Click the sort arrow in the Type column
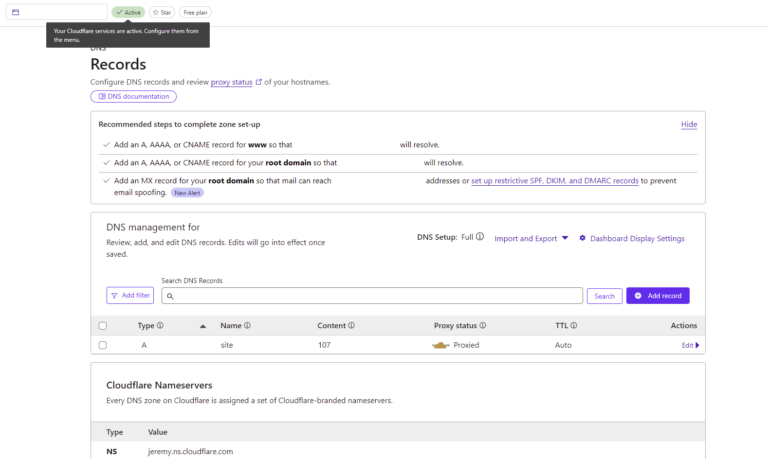The height and width of the screenshot is (459, 768). tap(203, 326)
